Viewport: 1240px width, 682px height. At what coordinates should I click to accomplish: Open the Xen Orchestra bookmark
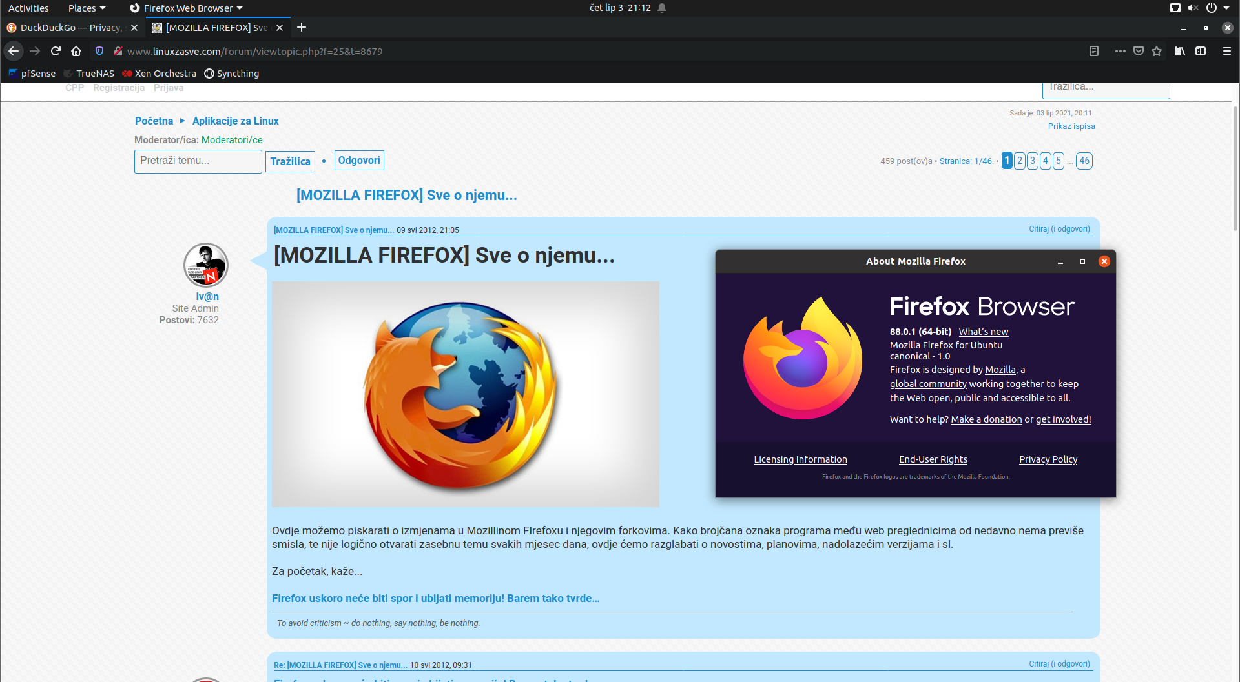[160, 74]
